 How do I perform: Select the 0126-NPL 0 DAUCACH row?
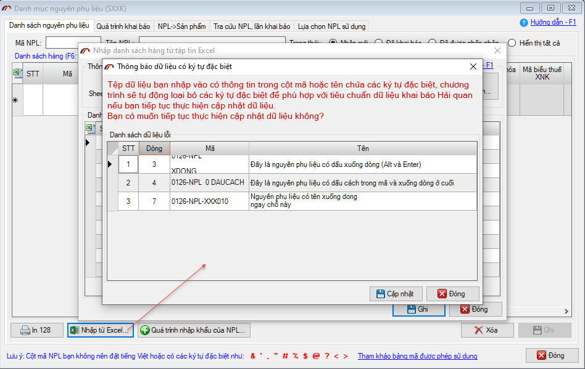[x=209, y=183]
